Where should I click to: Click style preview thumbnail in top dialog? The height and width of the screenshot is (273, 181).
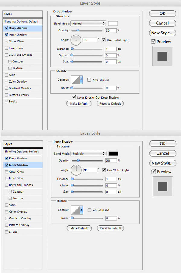[162, 56]
